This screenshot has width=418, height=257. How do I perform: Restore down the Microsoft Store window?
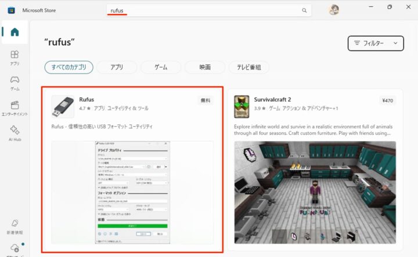(x=390, y=7)
